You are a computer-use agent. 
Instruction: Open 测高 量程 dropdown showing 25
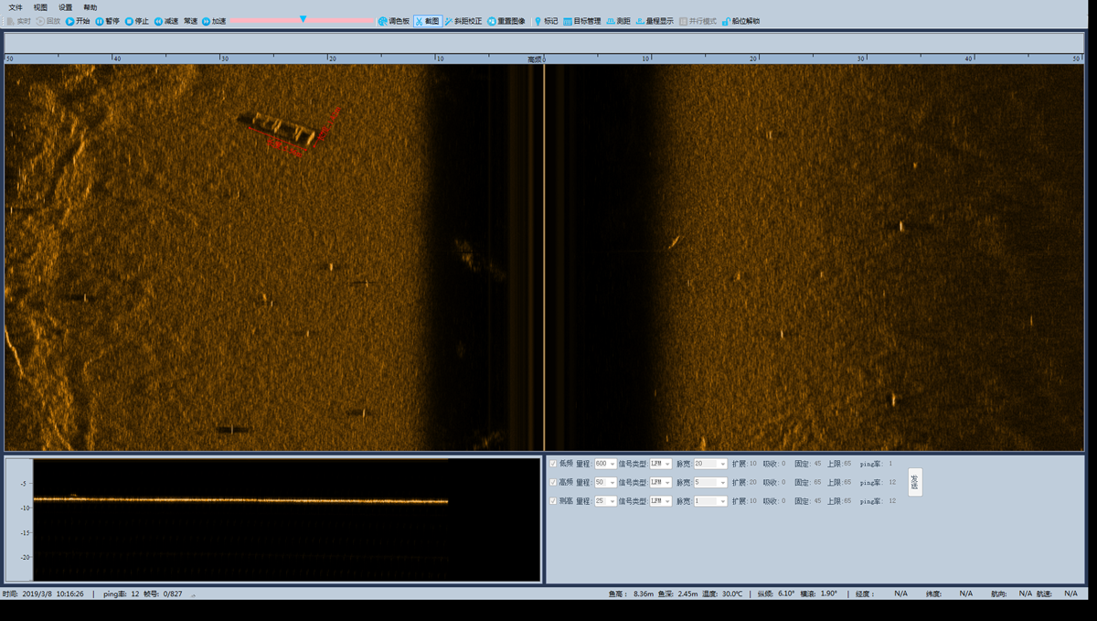pos(605,501)
